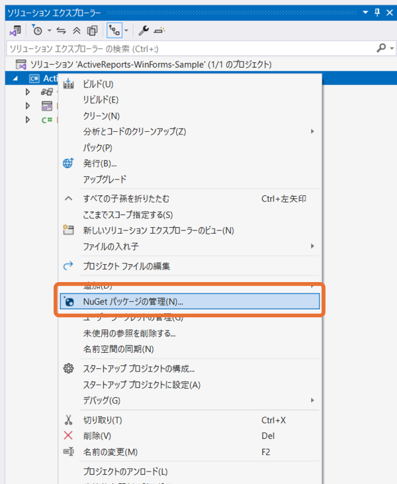Screen dimensions: 397x484
Task: Click the デバッグ(G) submenu arrow
Action: click(x=312, y=400)
